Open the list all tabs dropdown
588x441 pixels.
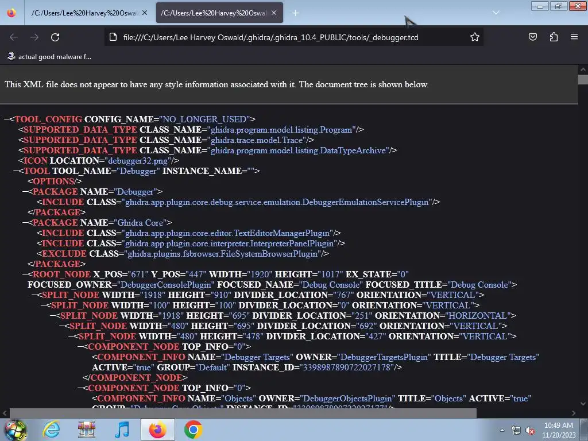pos(496,13)
